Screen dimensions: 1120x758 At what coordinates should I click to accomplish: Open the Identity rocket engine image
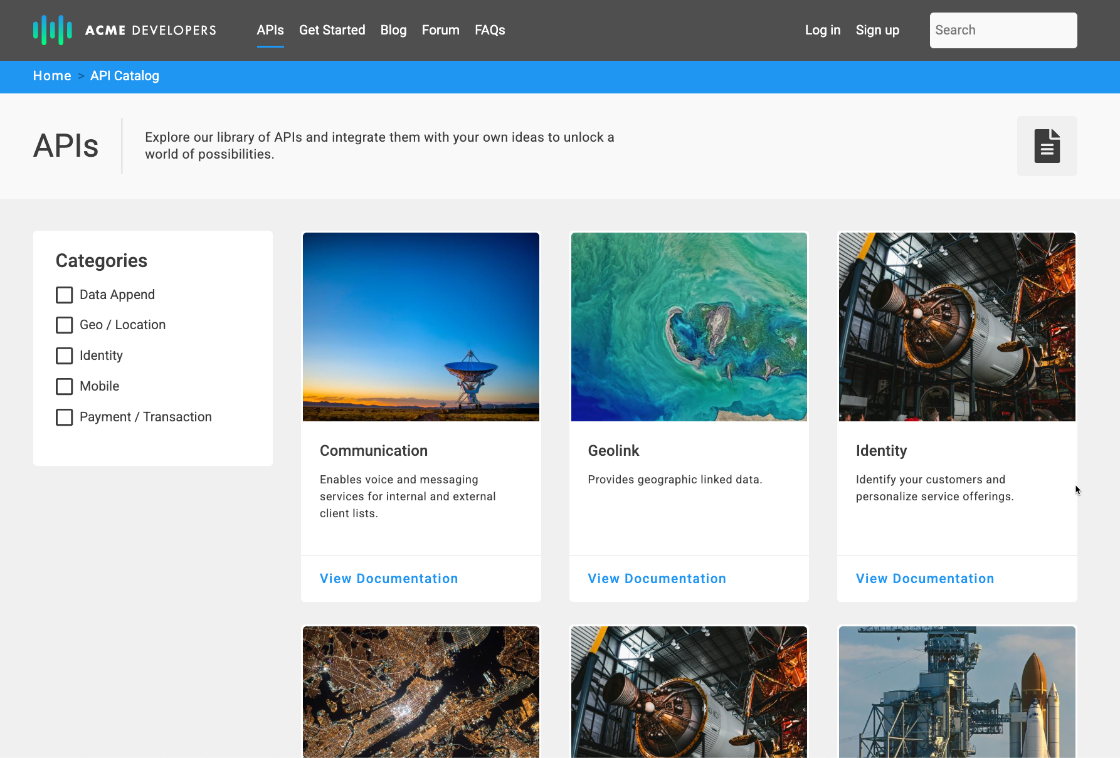(x=957, y=327)
